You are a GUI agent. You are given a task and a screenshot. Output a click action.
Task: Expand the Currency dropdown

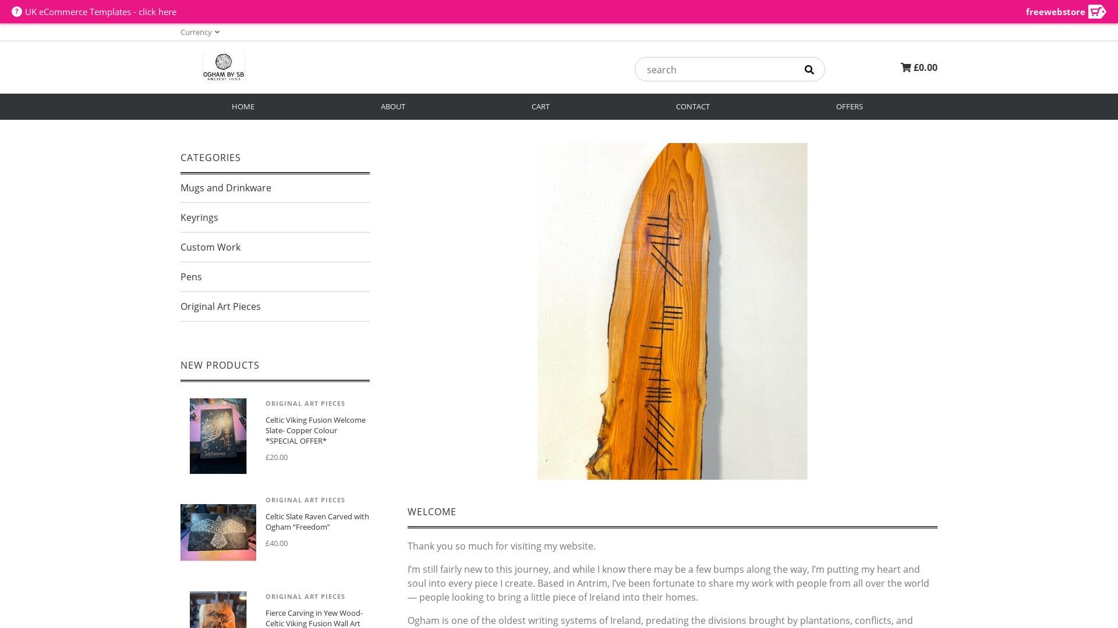pos(200,32)
